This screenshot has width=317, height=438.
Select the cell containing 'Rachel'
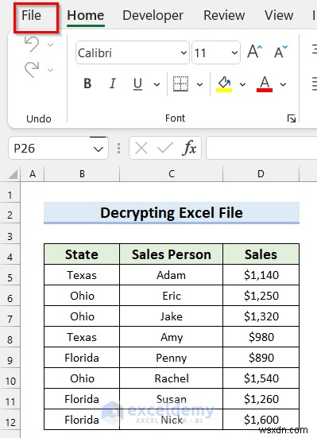click(x=171, y=378)
